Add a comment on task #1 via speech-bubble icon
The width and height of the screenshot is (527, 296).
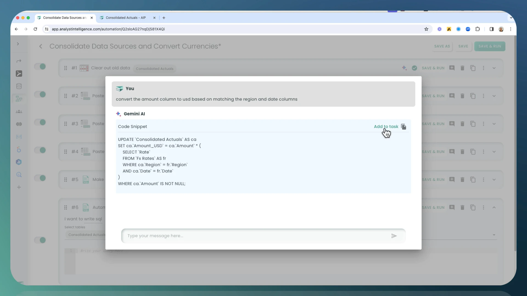pos(452,68)
